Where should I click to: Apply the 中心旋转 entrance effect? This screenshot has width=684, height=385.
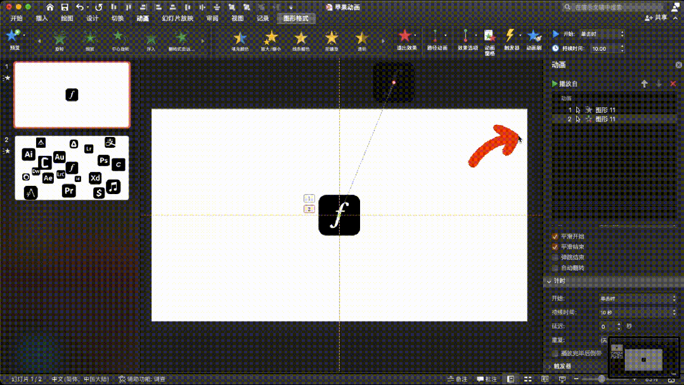click(x=120, y=41)
